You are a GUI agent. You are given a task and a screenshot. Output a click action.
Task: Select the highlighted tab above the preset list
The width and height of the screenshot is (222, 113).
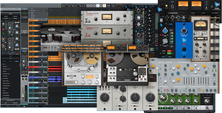pyautogui.click(x=17, y=61)
